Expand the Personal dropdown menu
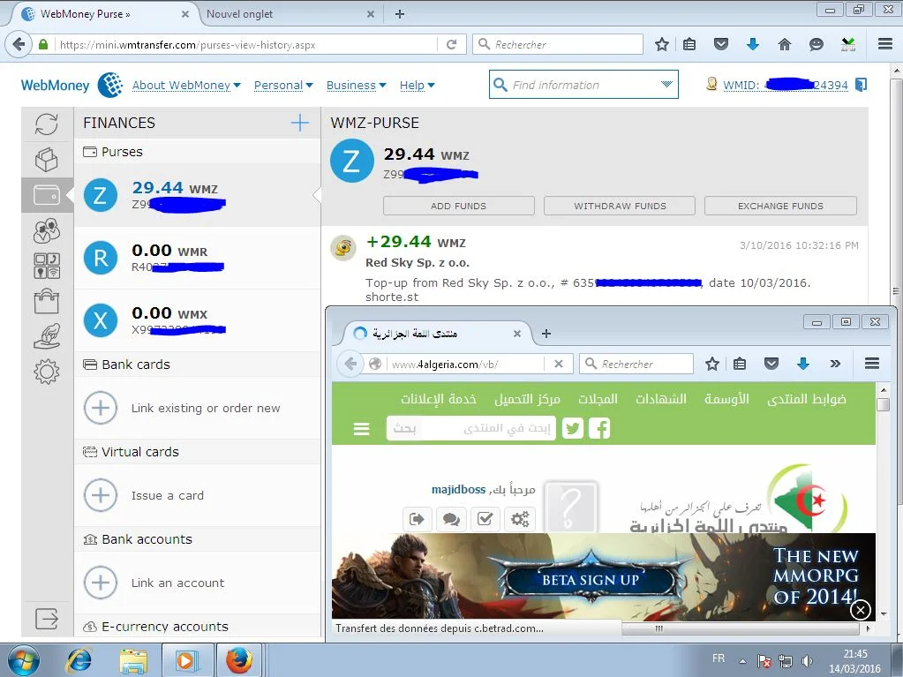 pos(282,86)
